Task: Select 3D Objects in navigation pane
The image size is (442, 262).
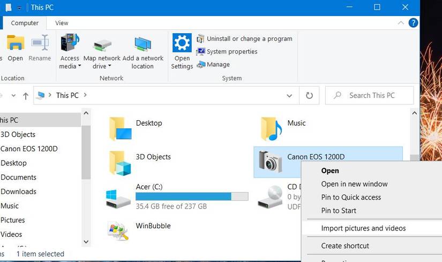Action: click(x=18, y=135)
